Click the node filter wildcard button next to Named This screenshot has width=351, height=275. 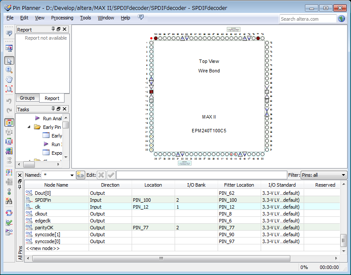click(80, 175)
